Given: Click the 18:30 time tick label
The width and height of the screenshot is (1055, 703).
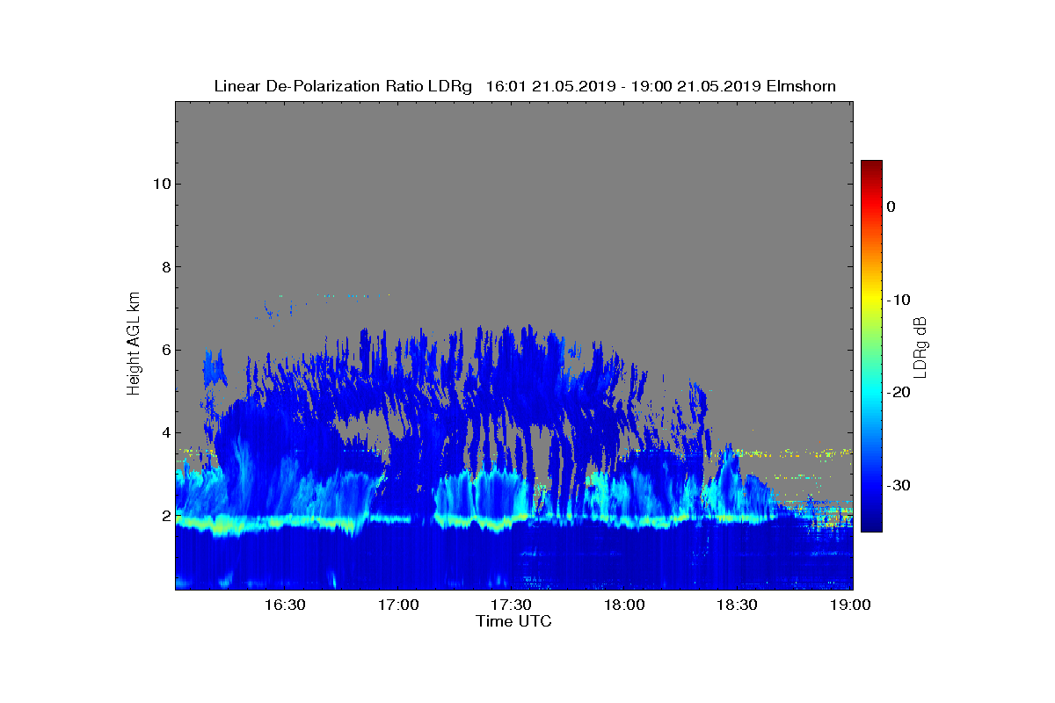Looking at the screenshot, I should click(x=738, y=605).
